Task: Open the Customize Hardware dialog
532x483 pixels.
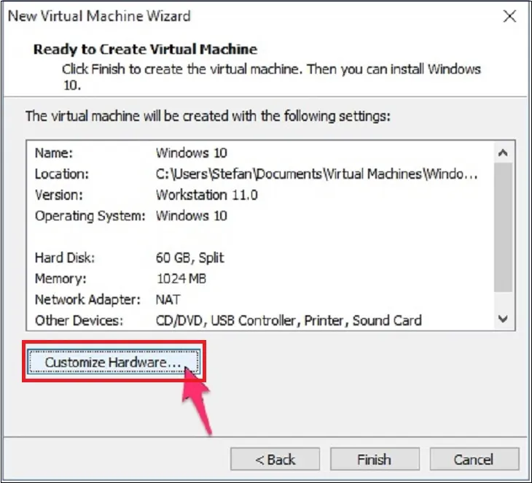Action: click(x=114, y=362)
